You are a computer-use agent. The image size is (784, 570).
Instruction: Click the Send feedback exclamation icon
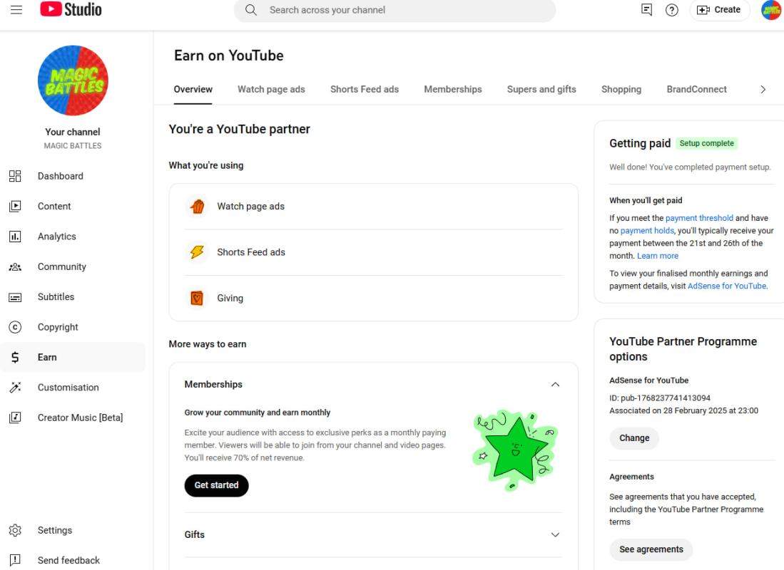tap(15, 560)
